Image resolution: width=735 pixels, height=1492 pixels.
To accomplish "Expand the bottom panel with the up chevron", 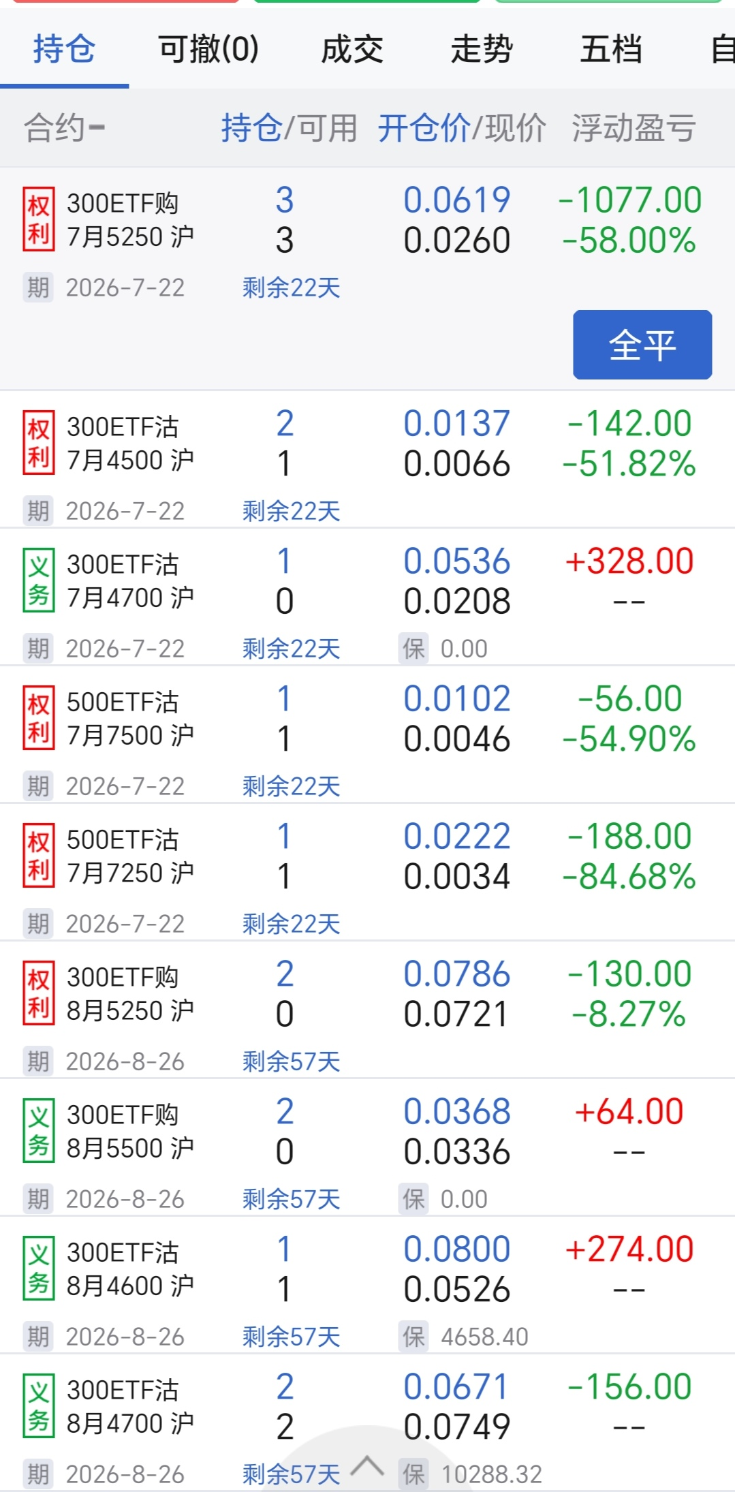I will (x=368, y=1465).
